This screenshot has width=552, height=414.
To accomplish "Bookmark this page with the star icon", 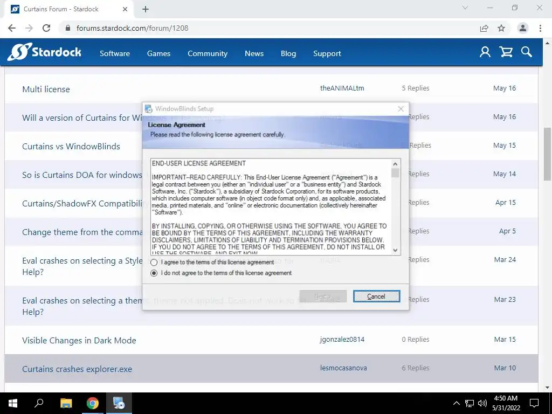I will click(501, 28).
